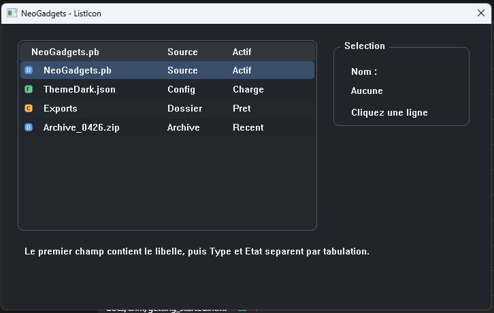Click the blue icon beside Archive_0426.zip

[x=29, y=127]
